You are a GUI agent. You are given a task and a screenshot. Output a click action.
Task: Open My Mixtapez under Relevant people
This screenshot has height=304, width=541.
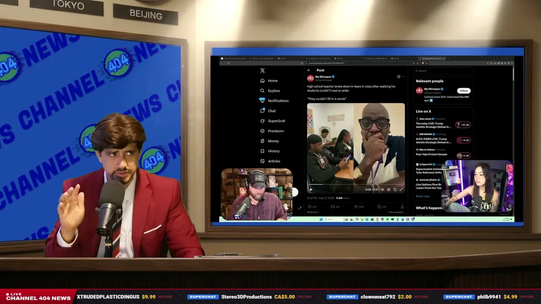[x=432, y=89]
